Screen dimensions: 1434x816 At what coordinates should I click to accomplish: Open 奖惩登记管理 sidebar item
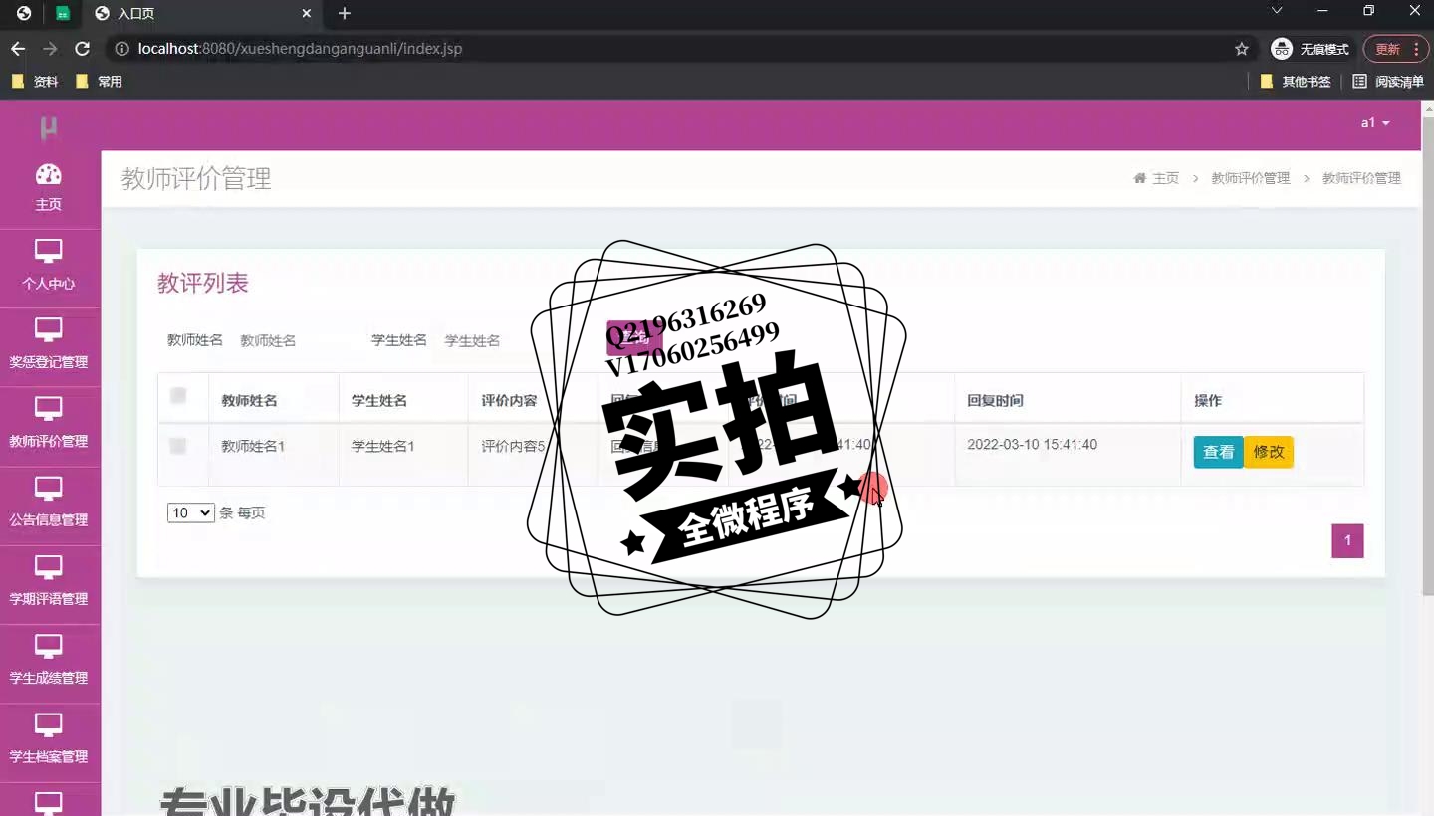[49, 345]
